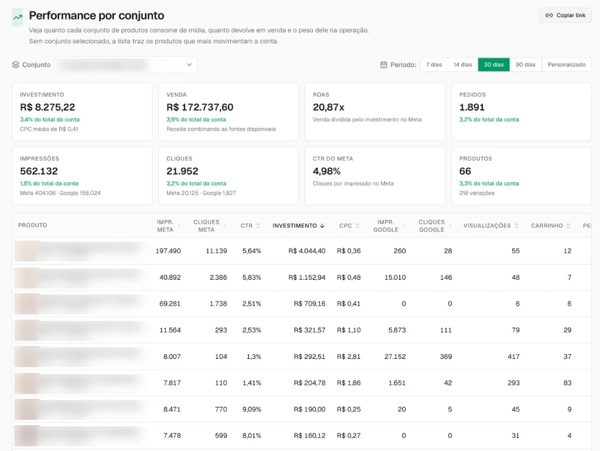Click the investment cell R$ 292,51
Image resolution: width=600 pixels, height=451 pixels.
tap(309, 357)
